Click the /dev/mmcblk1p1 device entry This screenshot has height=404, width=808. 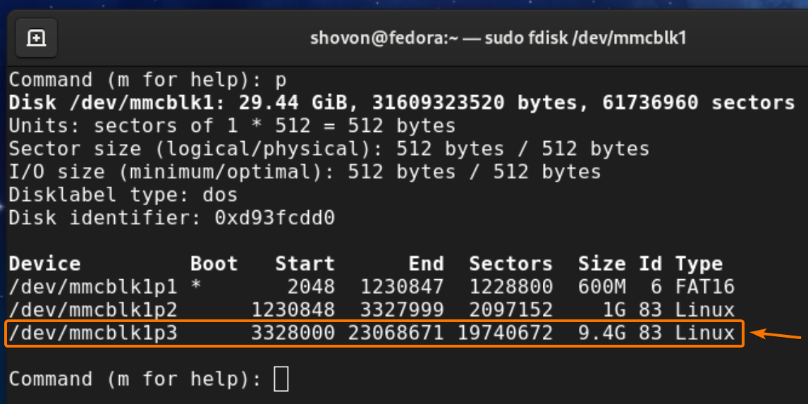click(93, 287)
